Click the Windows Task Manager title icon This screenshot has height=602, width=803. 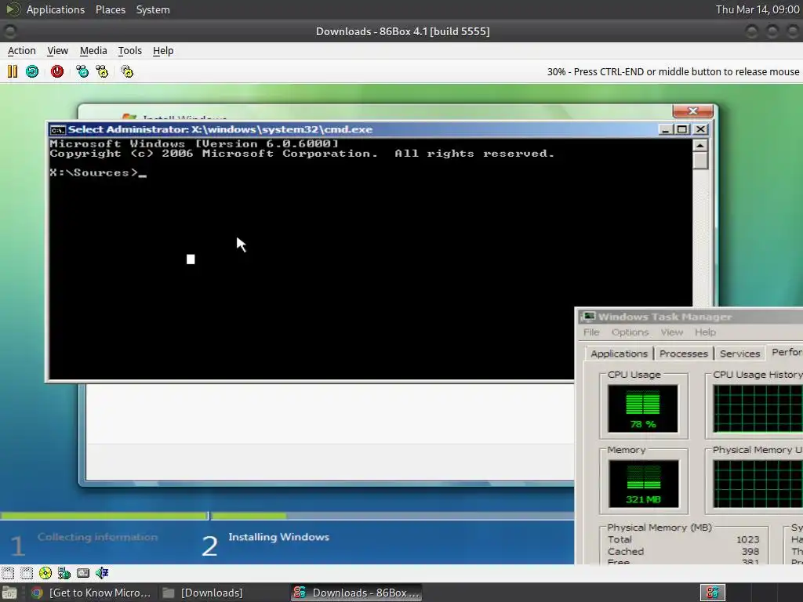pos(589,317)
